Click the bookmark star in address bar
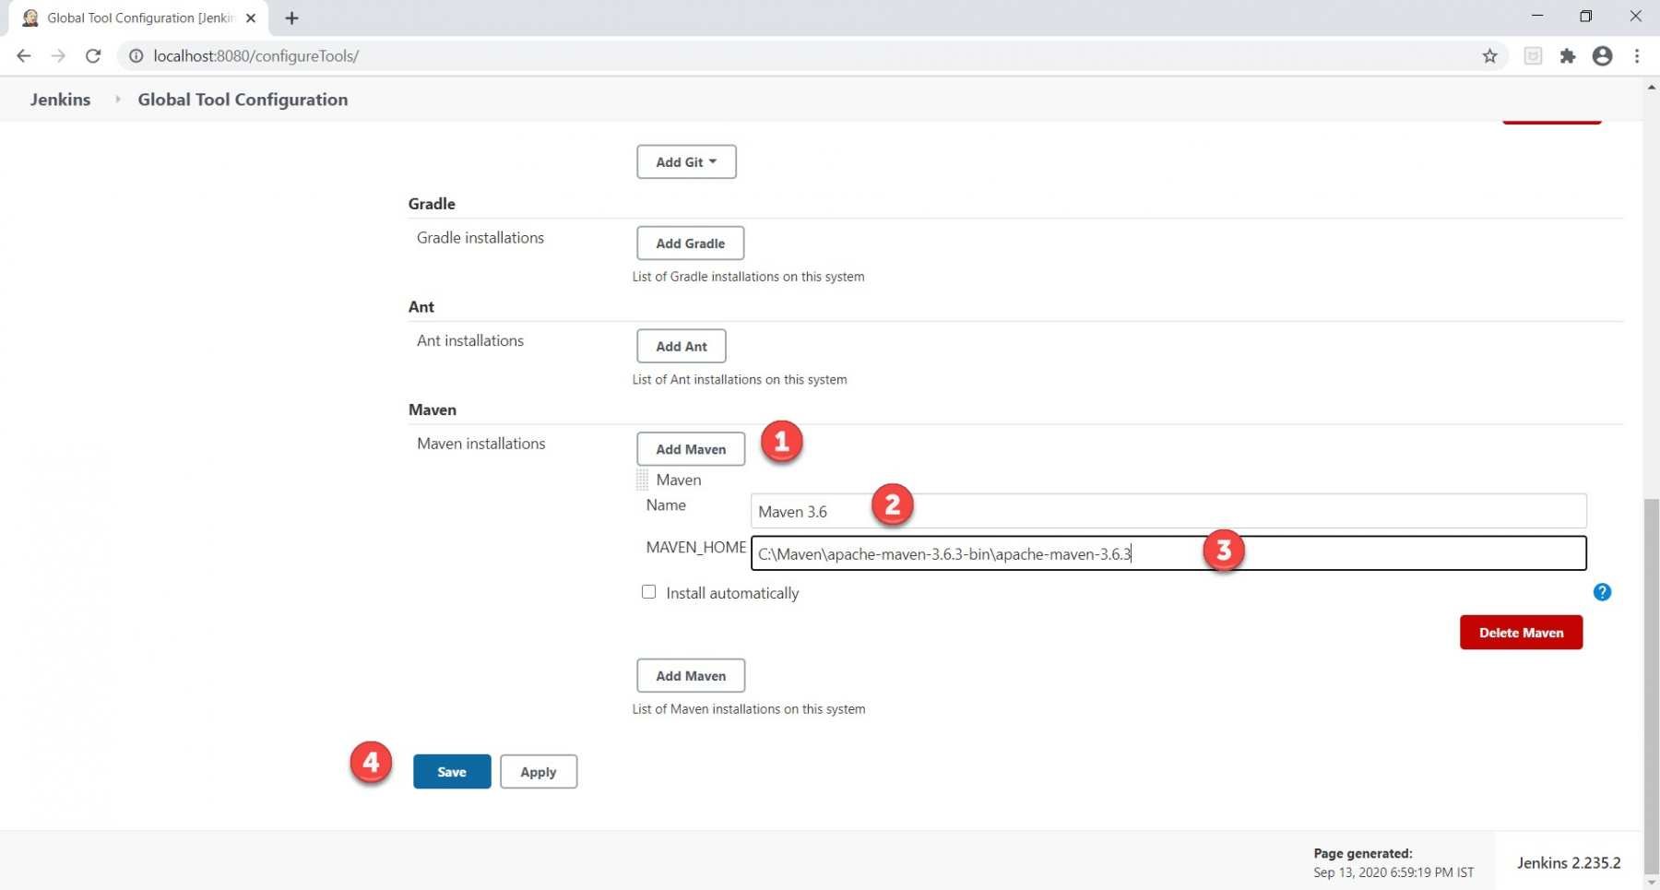This screenshot has width=1660, height=890. 1490,55
